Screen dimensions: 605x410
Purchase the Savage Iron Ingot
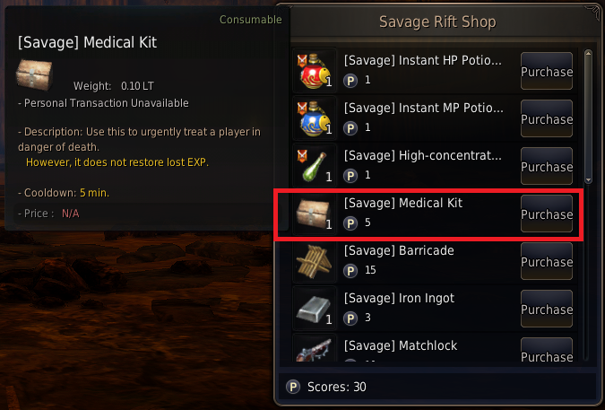[547, 309]
